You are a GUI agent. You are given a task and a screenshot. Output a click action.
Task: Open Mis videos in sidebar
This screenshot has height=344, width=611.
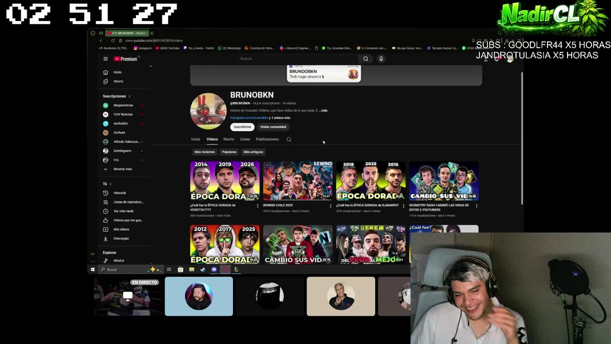(x=116, y=229)
